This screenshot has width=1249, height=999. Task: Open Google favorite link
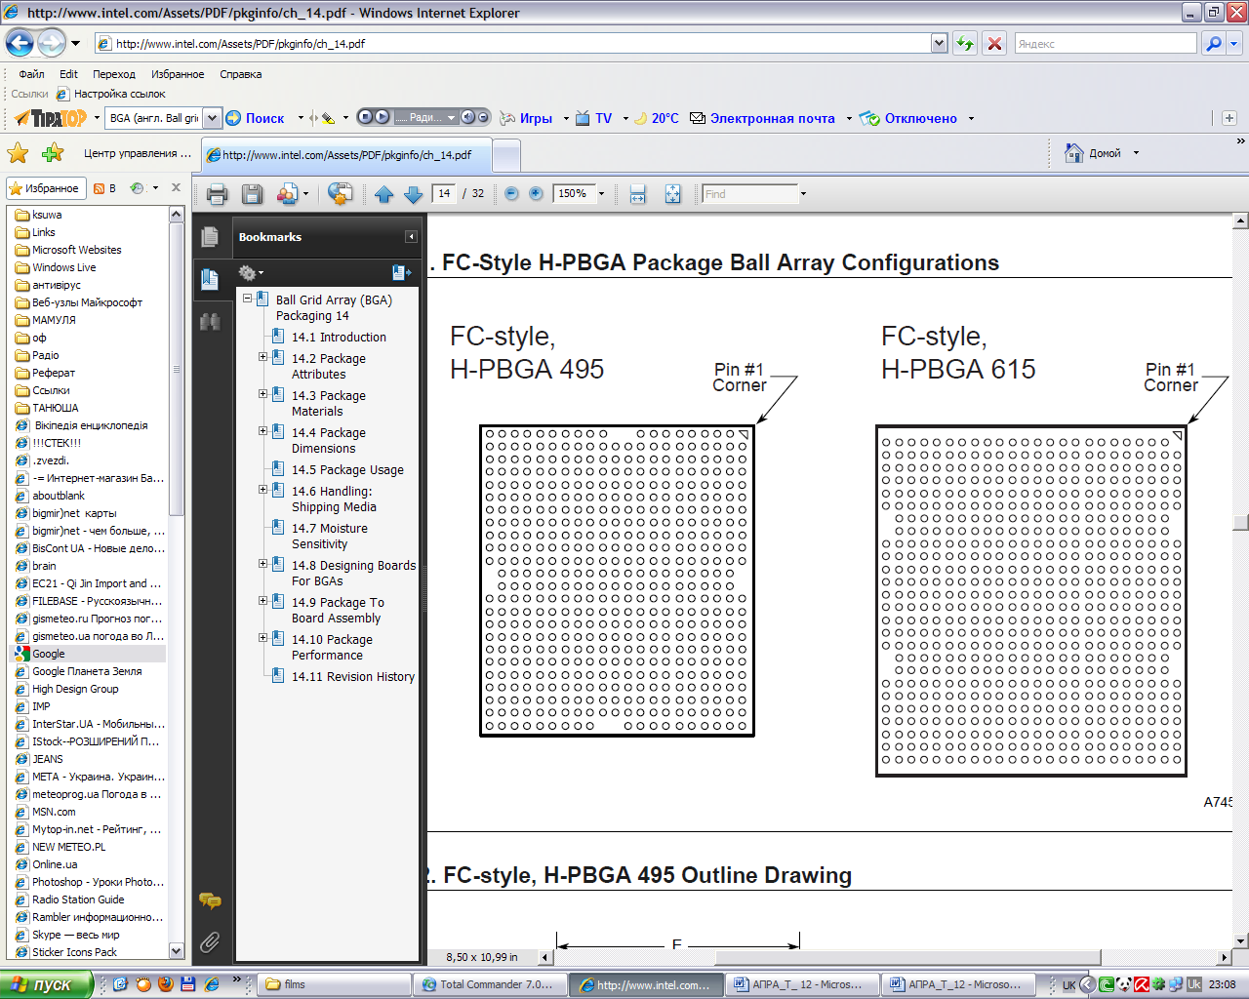49,654
